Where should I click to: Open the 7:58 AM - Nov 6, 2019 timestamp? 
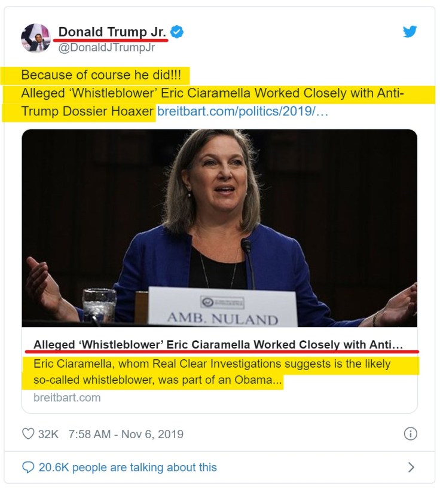pos(126,434)
